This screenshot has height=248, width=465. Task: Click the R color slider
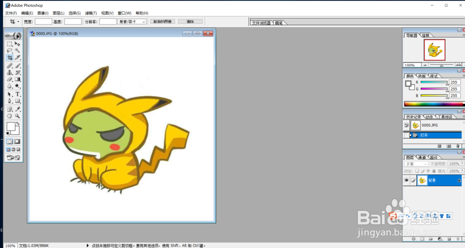click(434, 83)
